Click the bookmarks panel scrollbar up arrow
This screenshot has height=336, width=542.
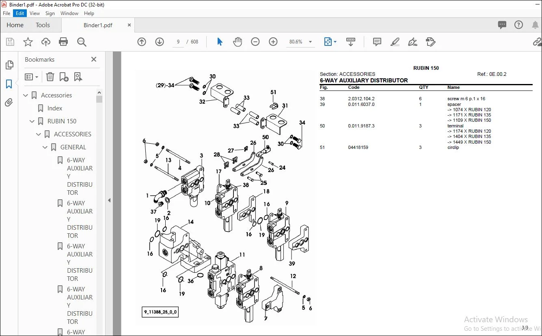(x=99, y=93)
